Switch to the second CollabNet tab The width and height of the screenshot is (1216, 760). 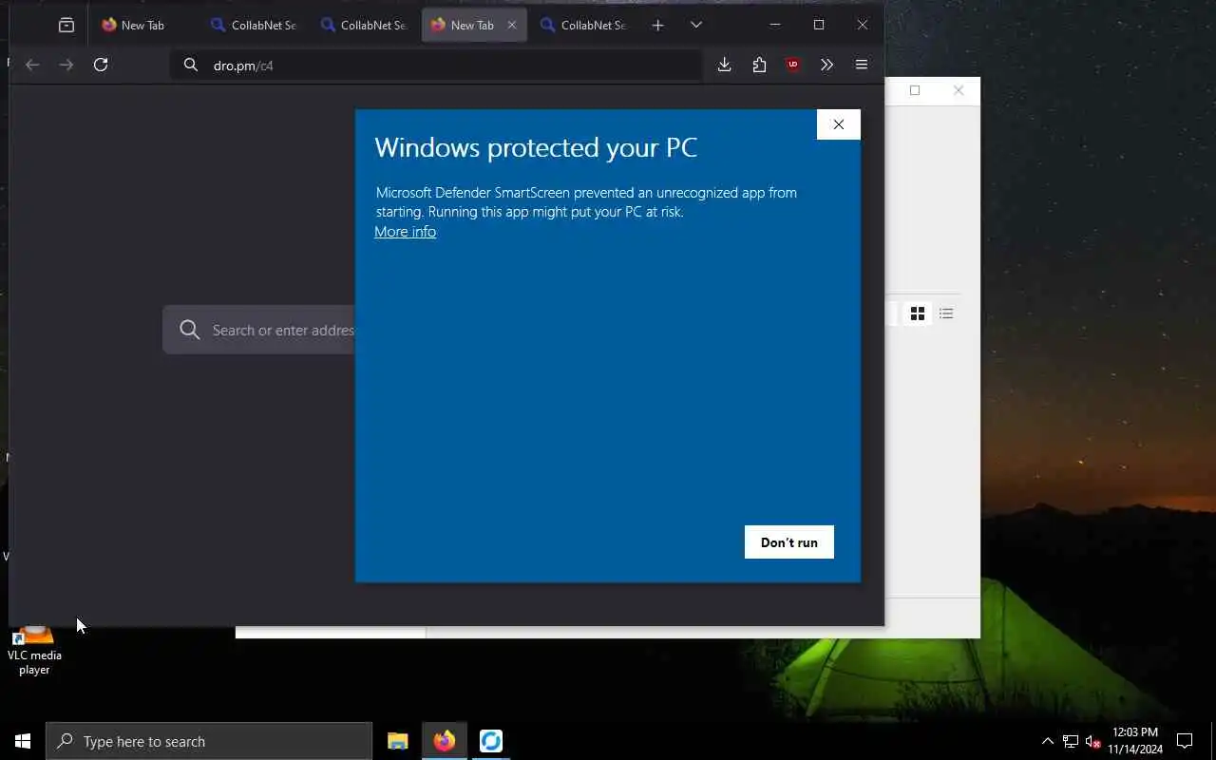[x=364, y=26]
